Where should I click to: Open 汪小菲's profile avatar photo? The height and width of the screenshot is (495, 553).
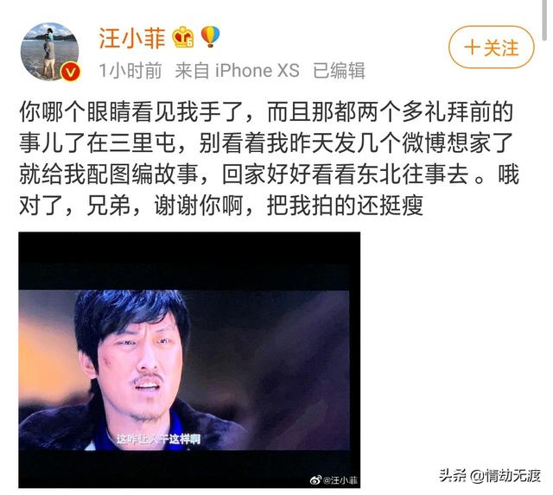[x=50, y=52]
